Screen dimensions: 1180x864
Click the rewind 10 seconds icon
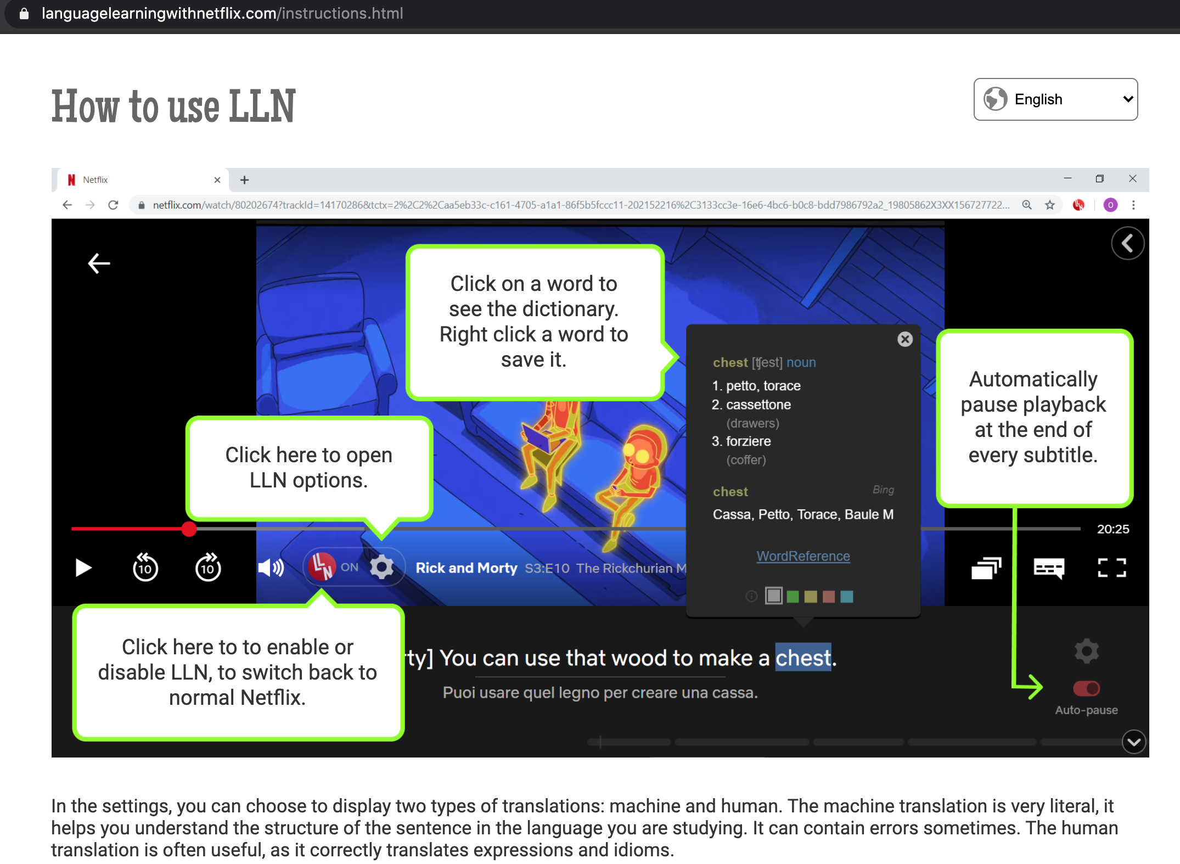coord(145,566)
